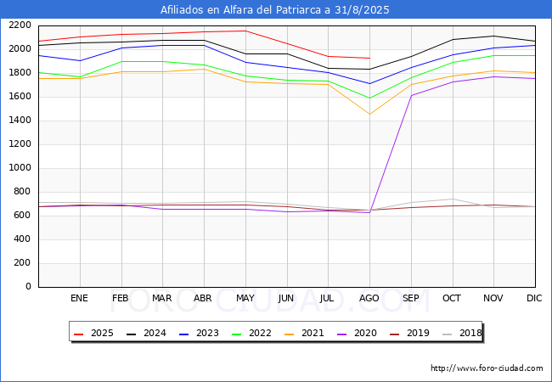Click the chart title 'Afiliados en Alfara del Patriarca'

pyautogui.click(x=275, y=10)
